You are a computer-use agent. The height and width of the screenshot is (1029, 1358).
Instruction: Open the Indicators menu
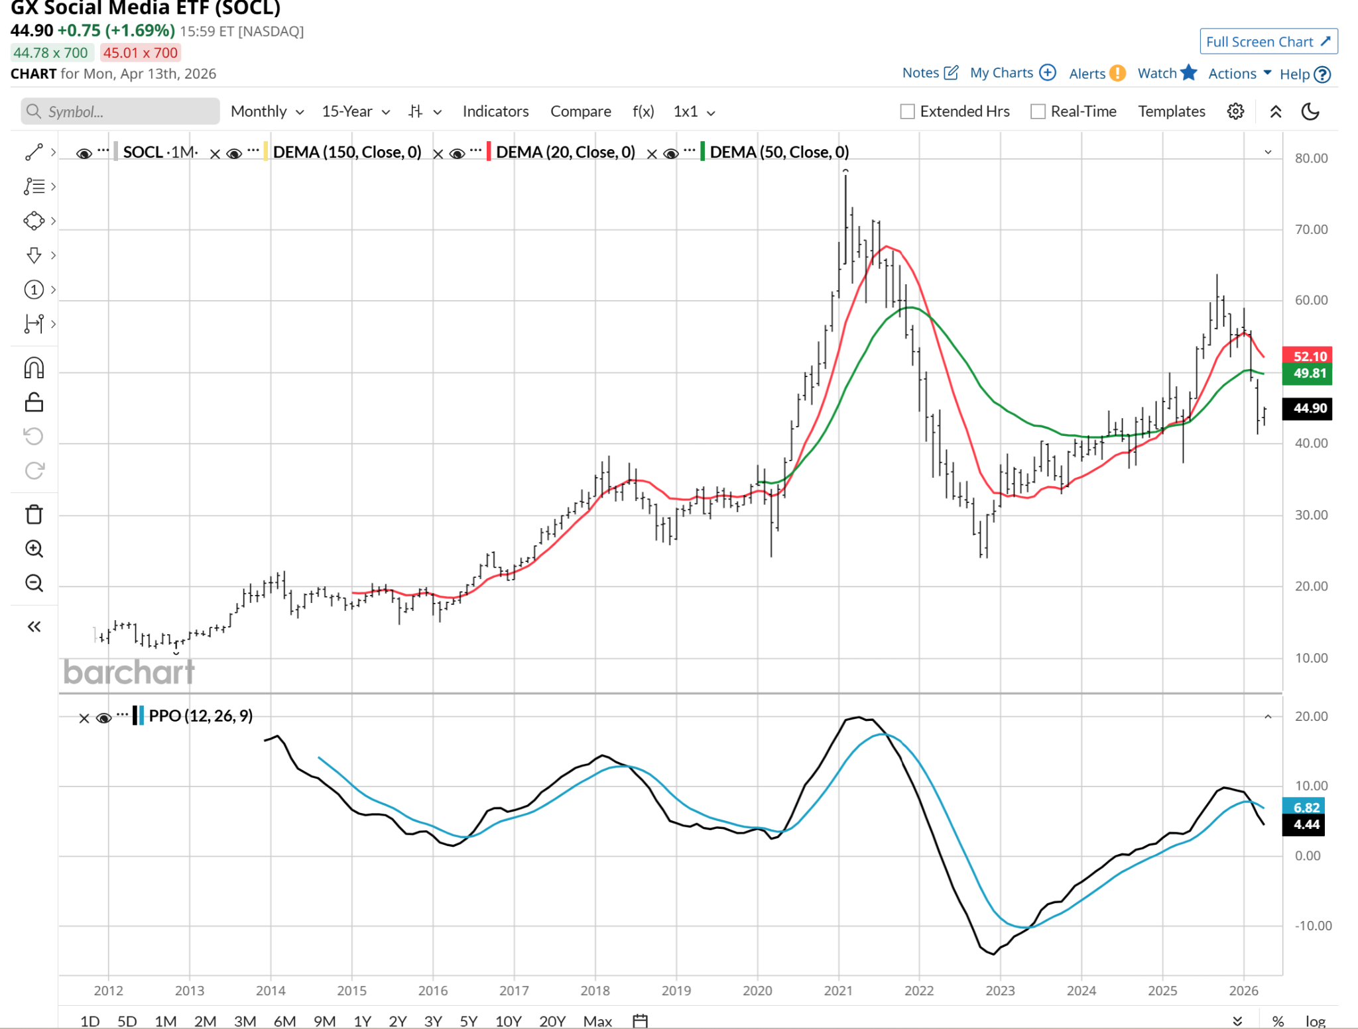coord(495,111)
